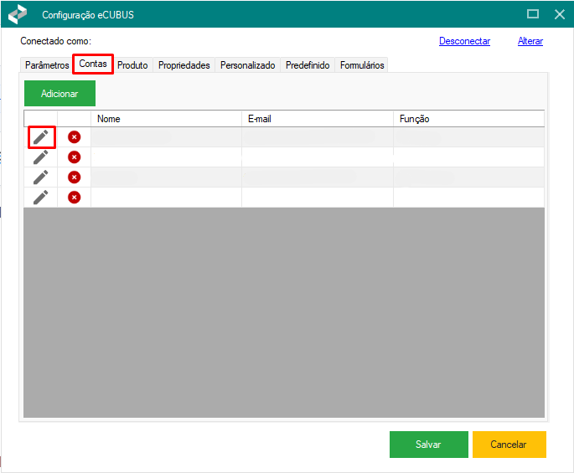Image resolution: width=574 pixels, height=473 pixels.
Task: Delete the first account with red X
Action: point(74,136)
